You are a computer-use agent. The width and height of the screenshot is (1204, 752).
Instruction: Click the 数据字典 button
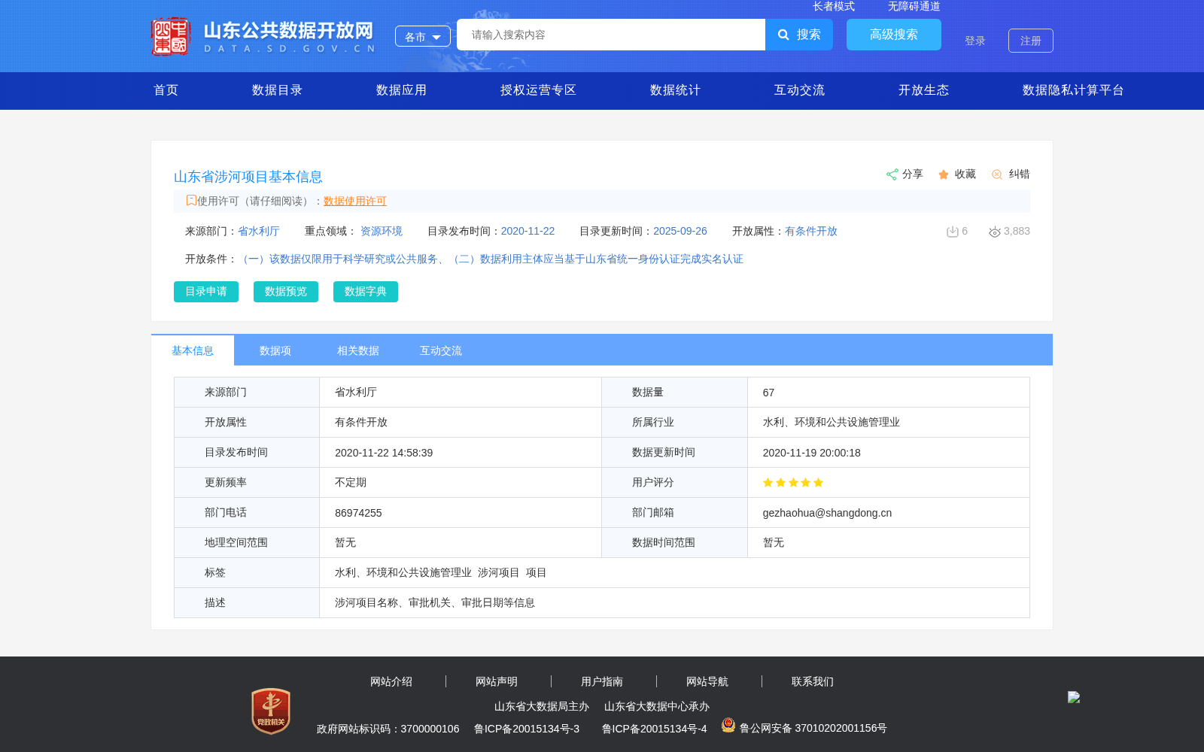pos(366,292)
